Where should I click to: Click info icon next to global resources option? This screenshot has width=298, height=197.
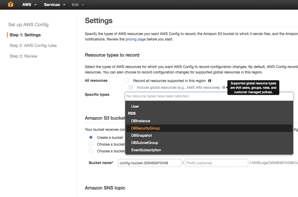coord(223,87)
